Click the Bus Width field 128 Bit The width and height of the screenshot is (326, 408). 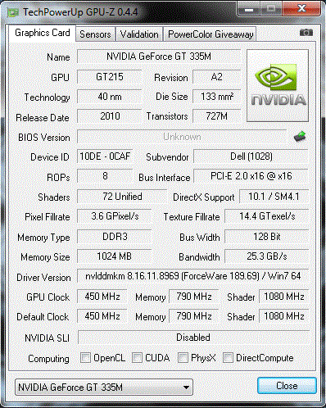(267, 237)
